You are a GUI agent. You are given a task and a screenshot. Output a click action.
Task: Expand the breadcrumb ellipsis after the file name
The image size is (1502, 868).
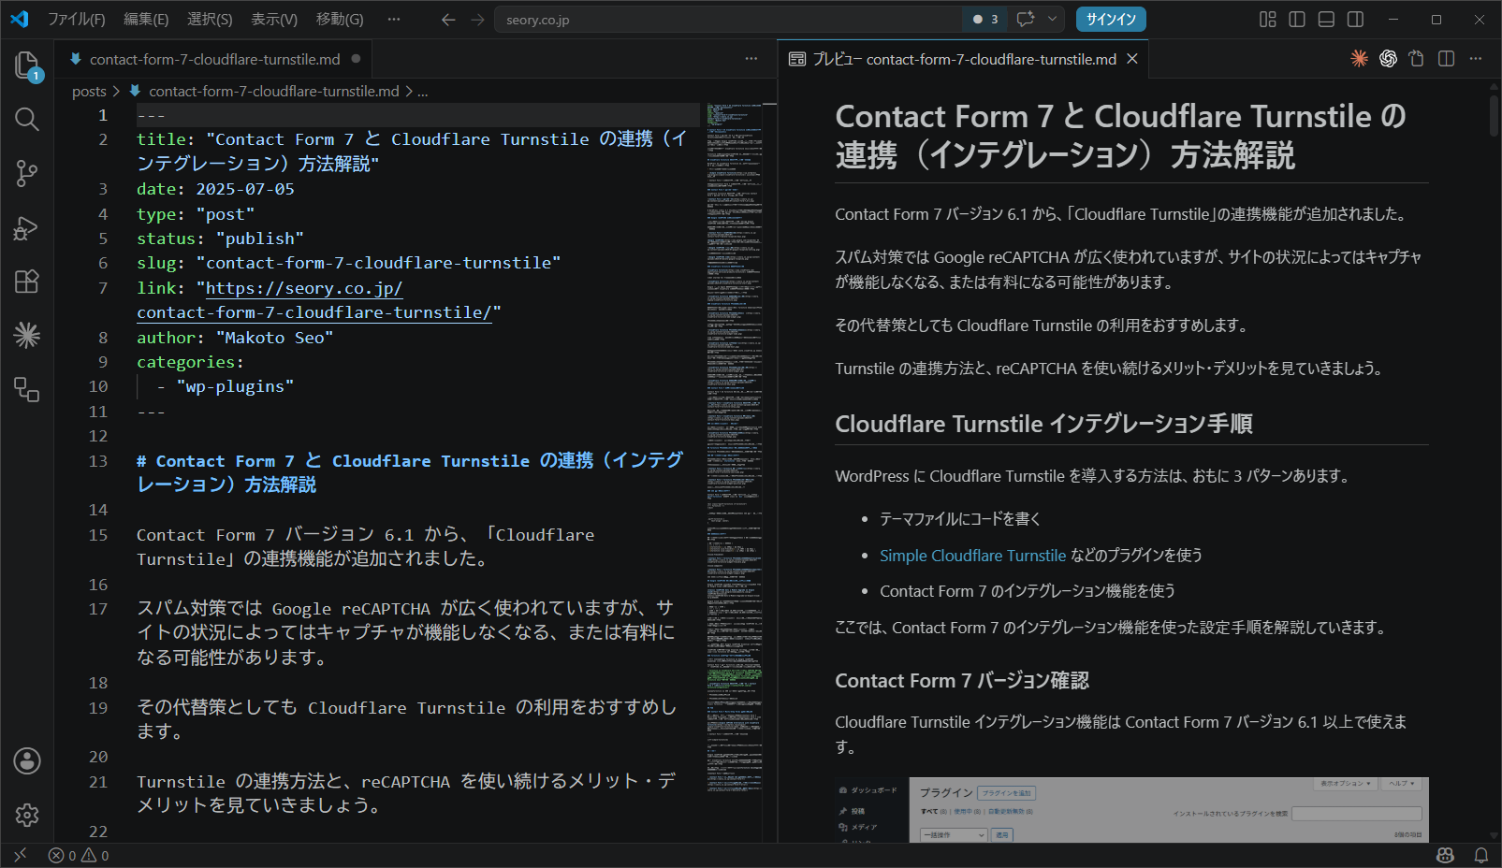click(x=423, y=92)
